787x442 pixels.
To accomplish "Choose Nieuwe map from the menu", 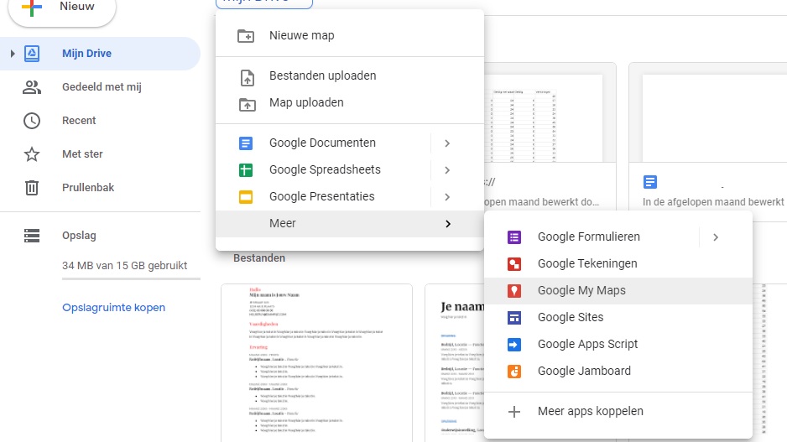I will click(x=301, y=35).
